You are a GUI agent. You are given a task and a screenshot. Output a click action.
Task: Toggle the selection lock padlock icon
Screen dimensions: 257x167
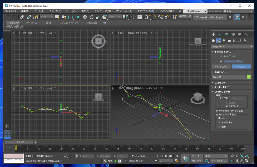tap(71, 156)
